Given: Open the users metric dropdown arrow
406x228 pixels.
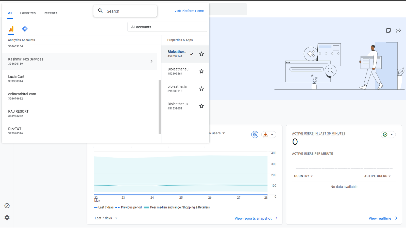Looking at the screenshot, I should (224, 133).
